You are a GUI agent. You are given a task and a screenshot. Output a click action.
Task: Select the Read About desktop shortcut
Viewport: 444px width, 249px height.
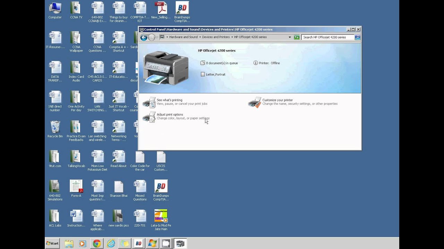[x=118, y=159]
